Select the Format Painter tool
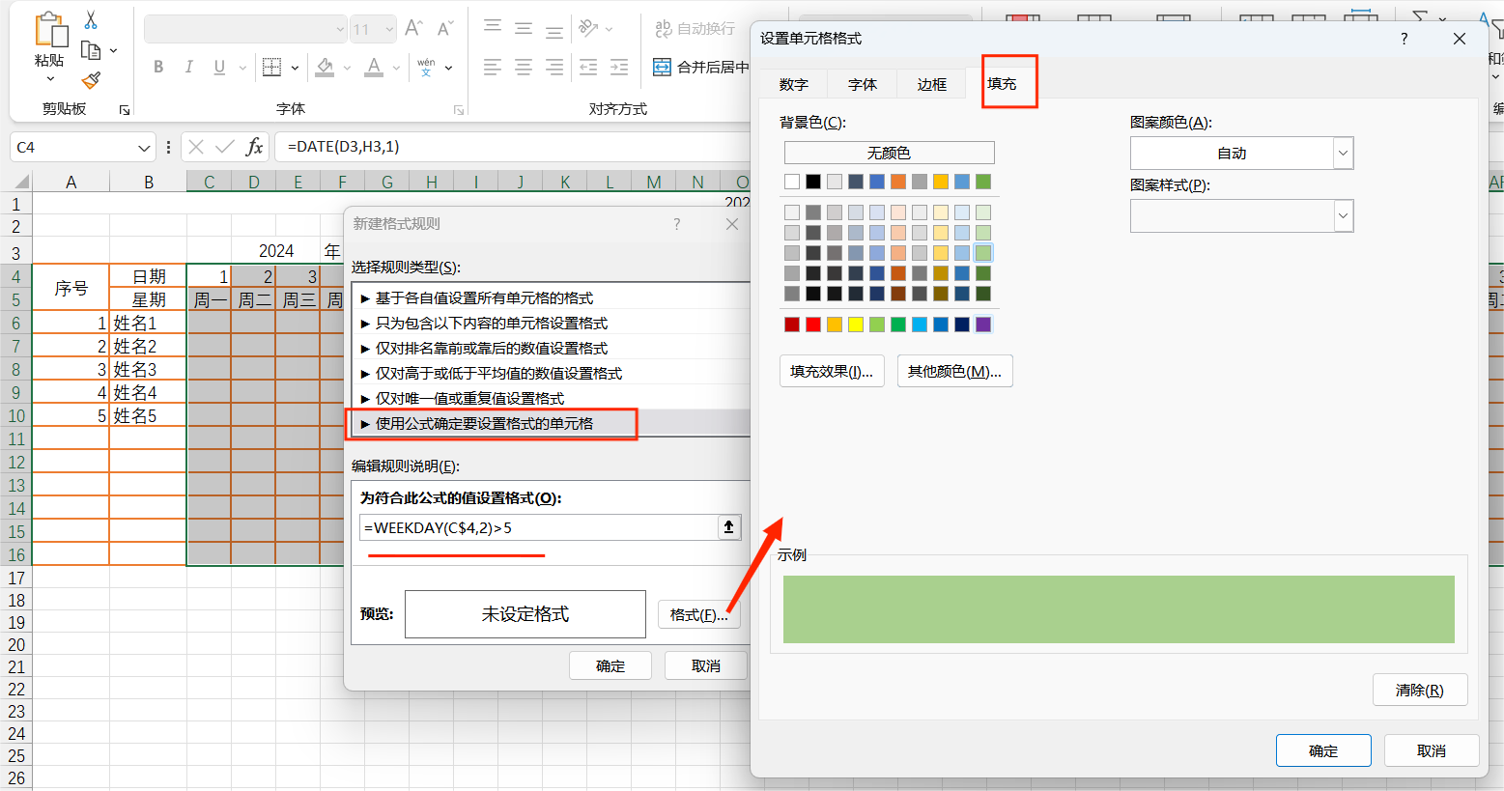The image size is (1504, 791). click(92, 81)
